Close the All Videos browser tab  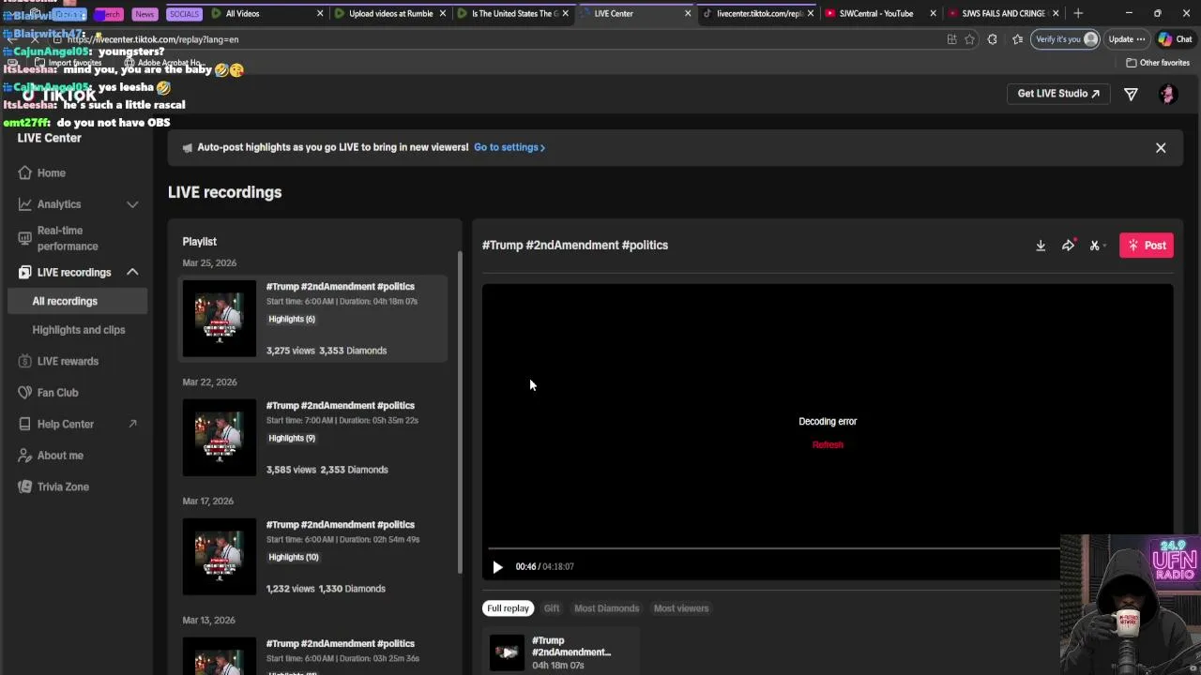tap(320, 13)
